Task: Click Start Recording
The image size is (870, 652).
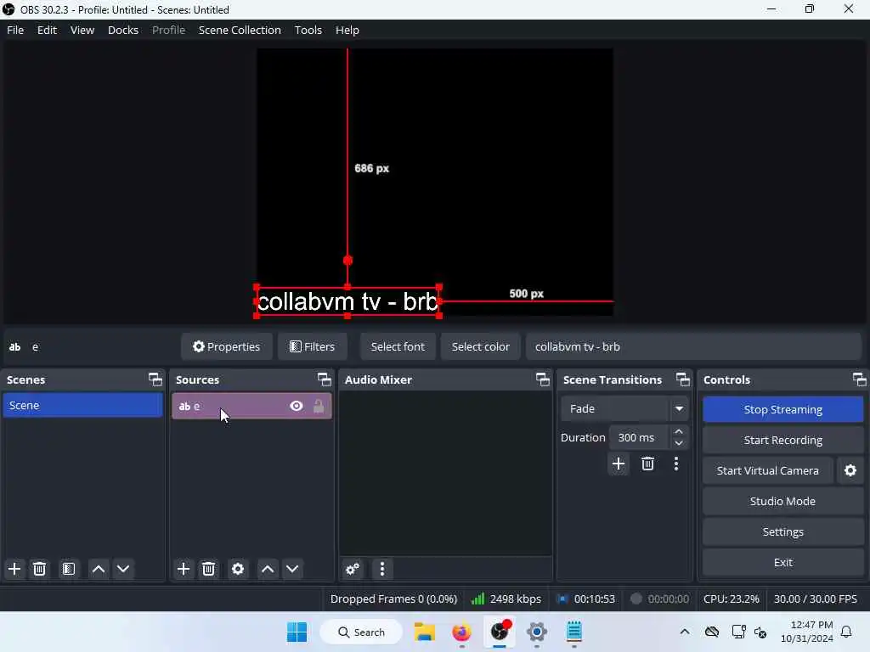Action: point(782,441)
